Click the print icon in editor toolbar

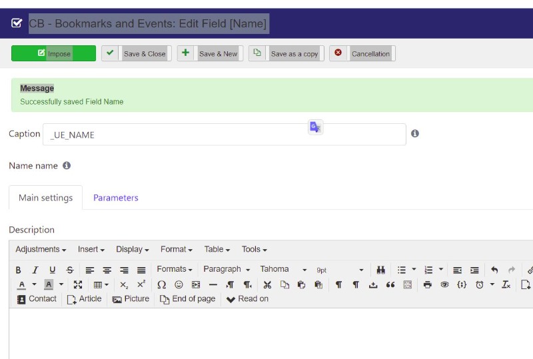pos(427,284)
